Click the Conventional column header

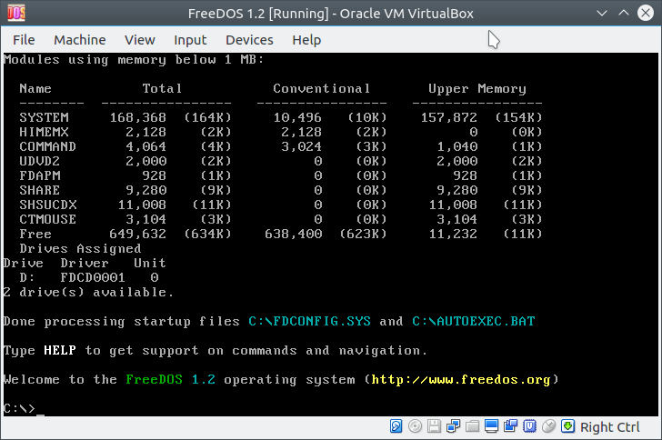click(x=322, y=89)
